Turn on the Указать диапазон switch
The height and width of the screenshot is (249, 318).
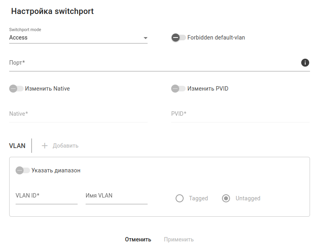point(23,170)
